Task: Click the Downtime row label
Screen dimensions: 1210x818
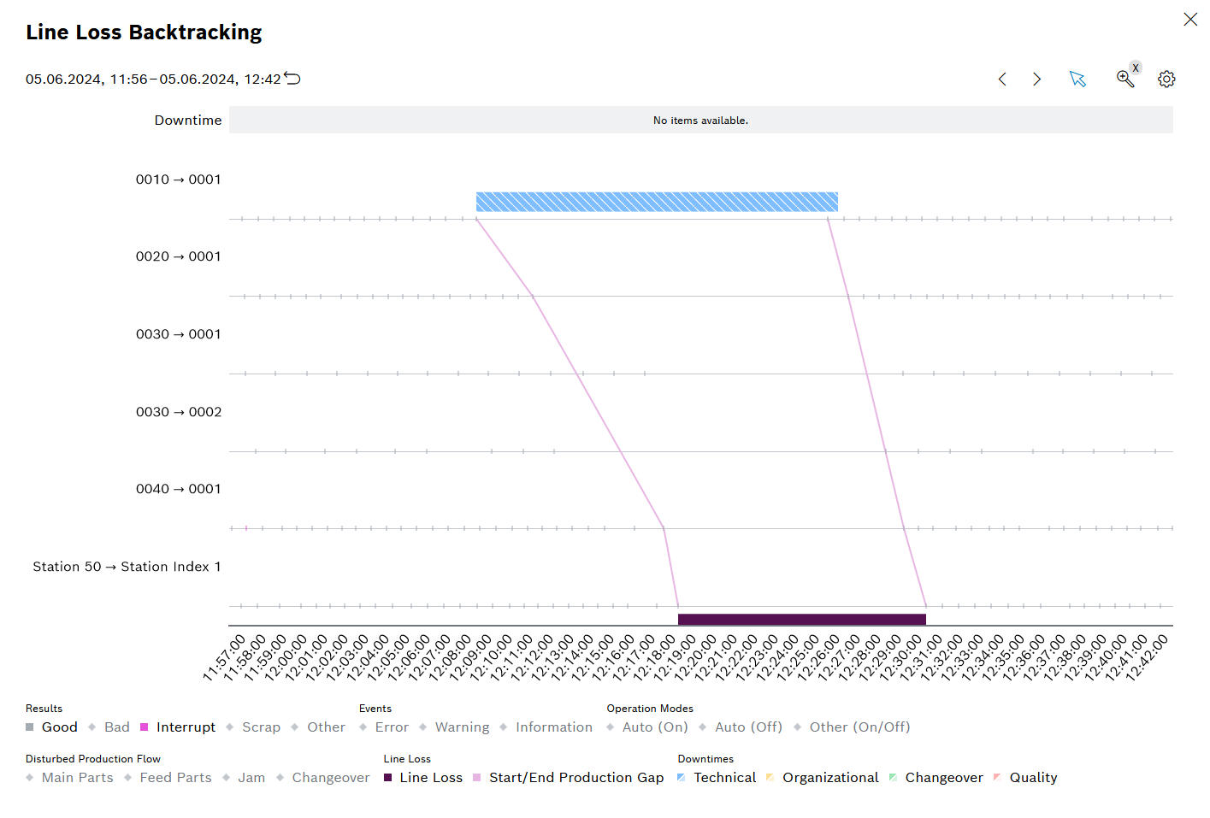Action: tap(188, 120)
